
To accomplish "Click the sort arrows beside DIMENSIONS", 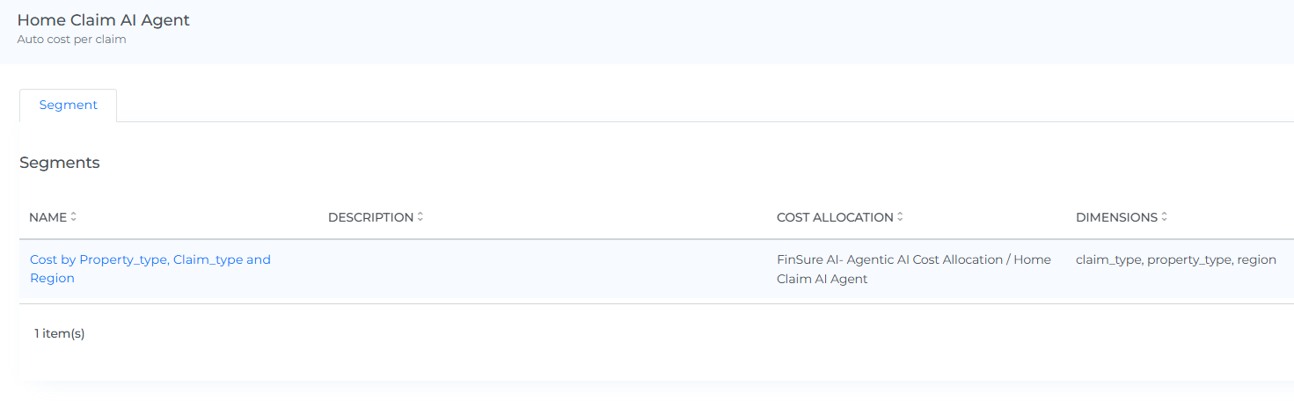I will tap(1165, 217).
